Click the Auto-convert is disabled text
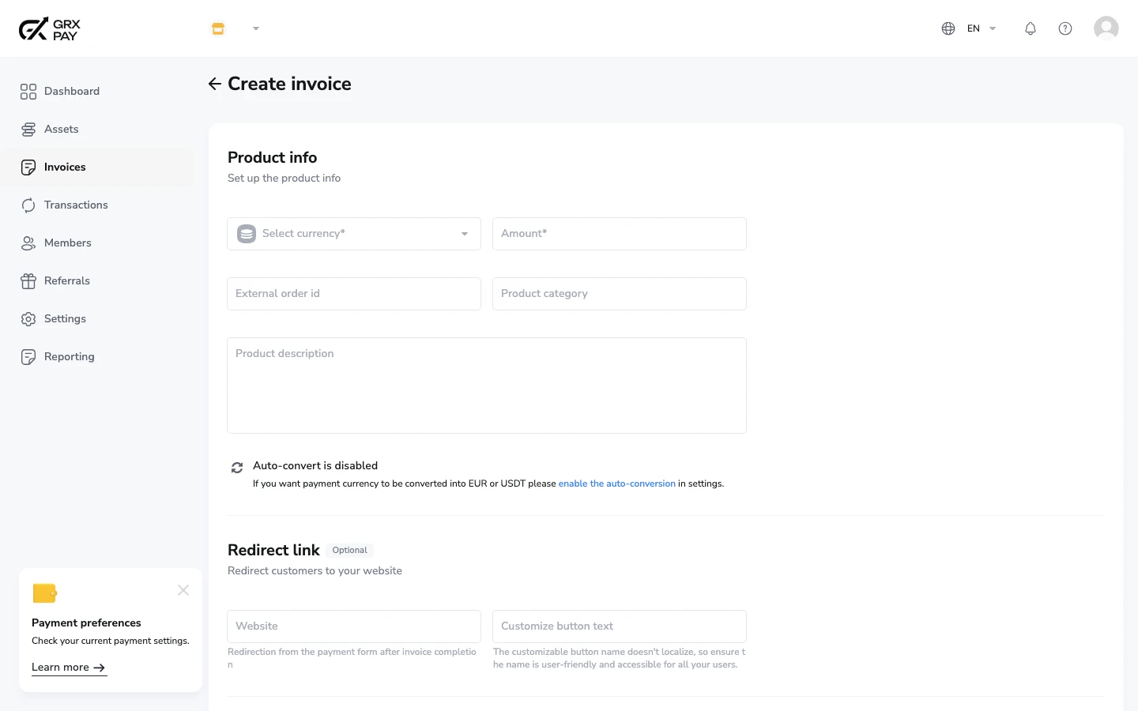The width and height of the screenshot is (1138, 711). [x=315, y=465]
